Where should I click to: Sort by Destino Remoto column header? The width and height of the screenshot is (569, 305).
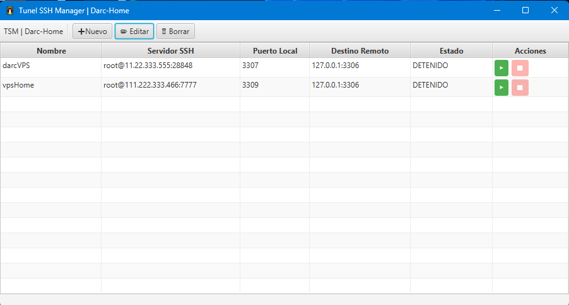[360, 51]
